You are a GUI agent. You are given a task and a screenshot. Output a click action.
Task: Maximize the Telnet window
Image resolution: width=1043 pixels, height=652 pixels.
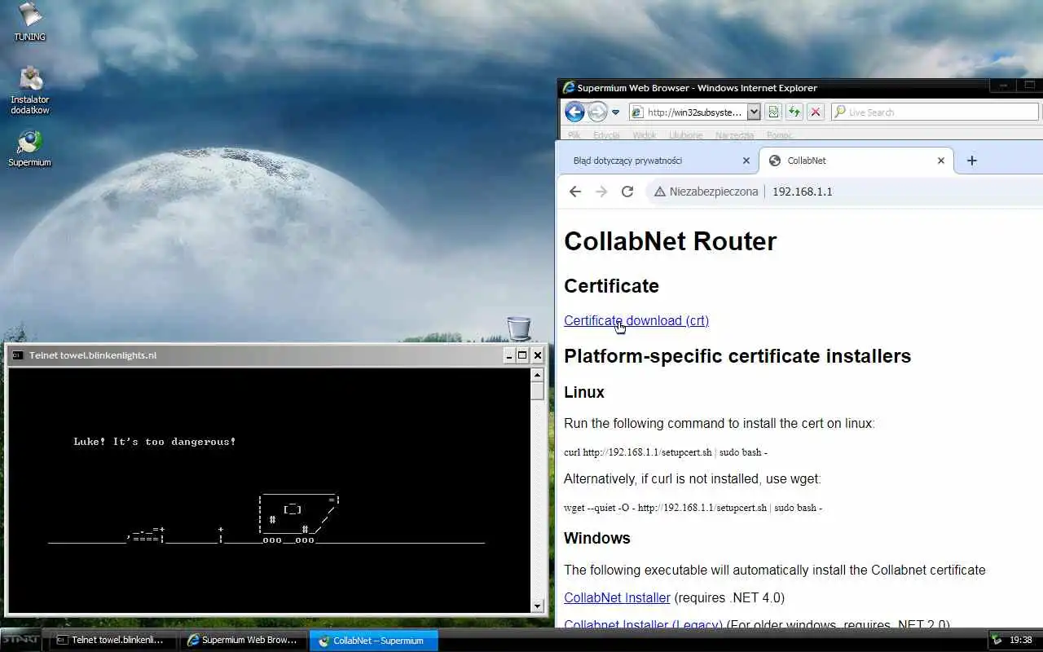(523, 355)
